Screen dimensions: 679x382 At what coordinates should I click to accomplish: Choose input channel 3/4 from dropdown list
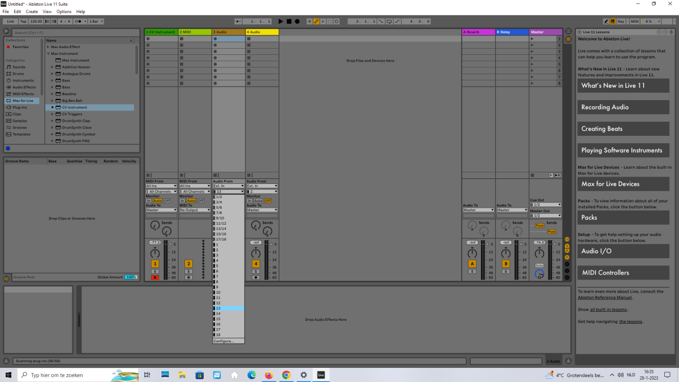coord(229,202)
